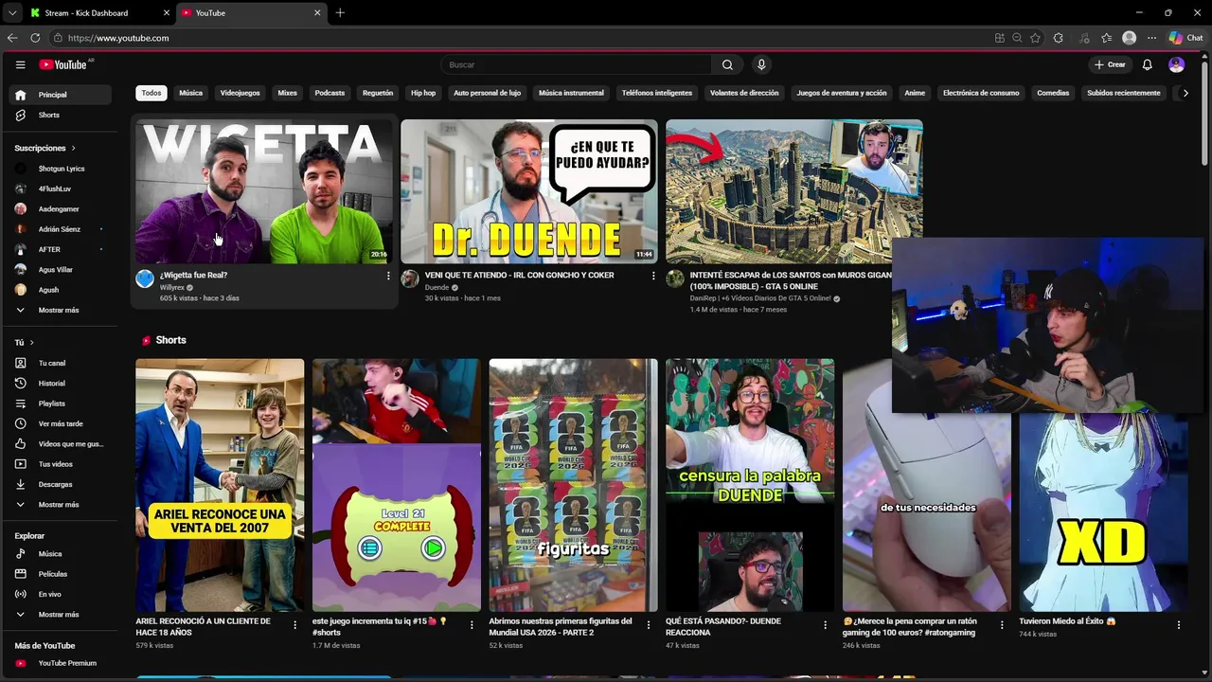Click the Buscar search field
This screenshot has height=682, width=1212.
point(577,64)
